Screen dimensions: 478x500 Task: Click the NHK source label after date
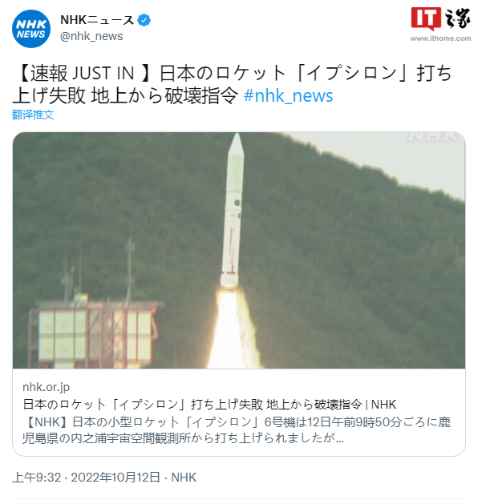pos(184,478)
